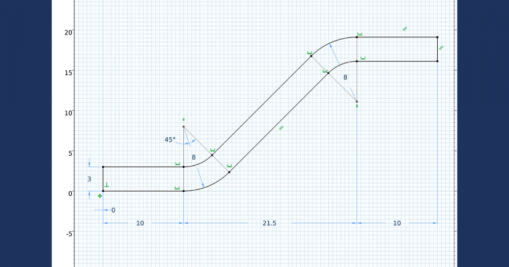Select the parallel constraint icon beside the right vertical edge
Screen dimensions: 509x267
(441, 48)
